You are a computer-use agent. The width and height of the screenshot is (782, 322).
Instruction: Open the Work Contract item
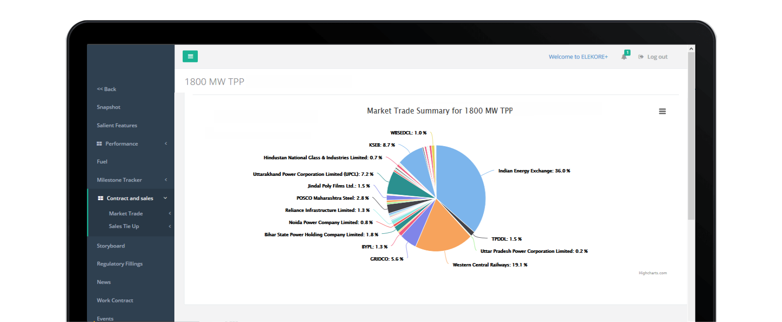[115, 301]
